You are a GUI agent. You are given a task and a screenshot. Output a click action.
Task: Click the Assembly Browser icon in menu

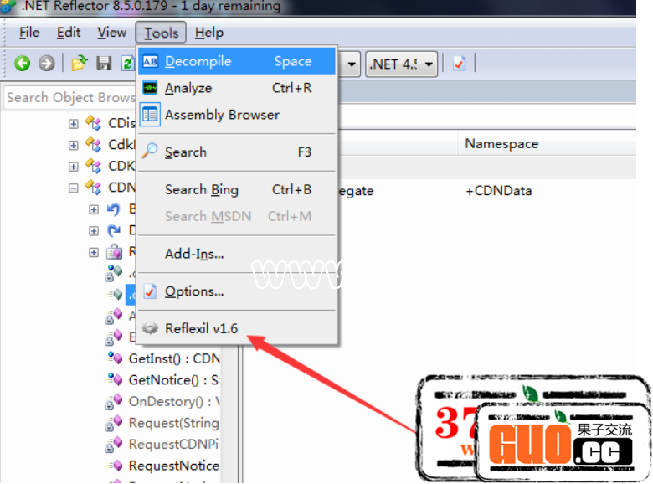click(x=150, y=115)
